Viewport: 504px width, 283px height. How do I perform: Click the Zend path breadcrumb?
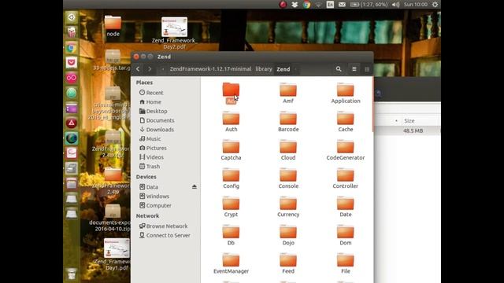click(x=283, y=69)
